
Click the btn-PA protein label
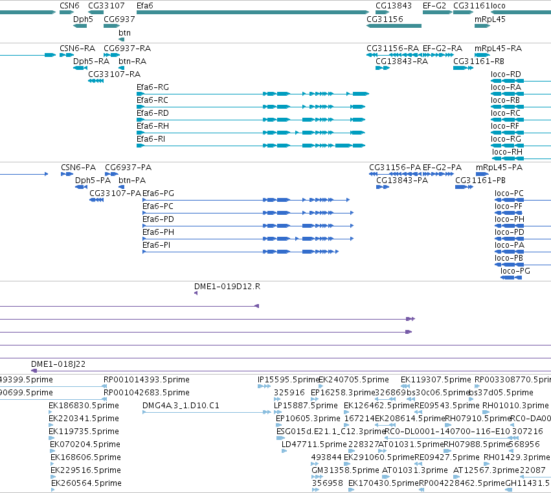[132, 180]
